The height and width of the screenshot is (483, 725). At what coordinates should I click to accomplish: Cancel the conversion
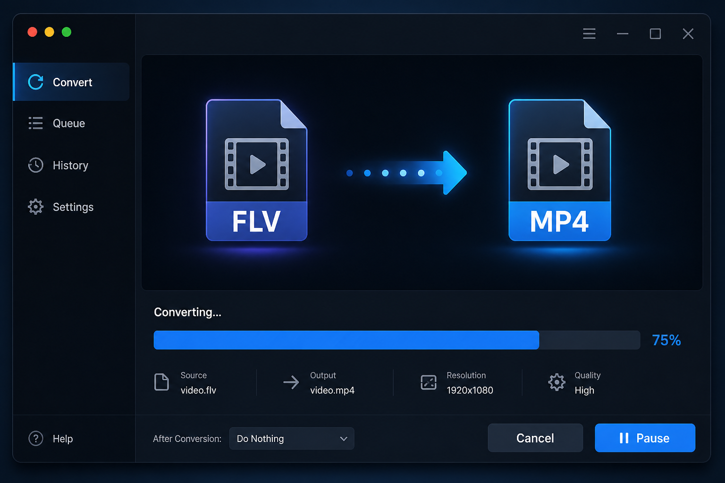[535, 438]
